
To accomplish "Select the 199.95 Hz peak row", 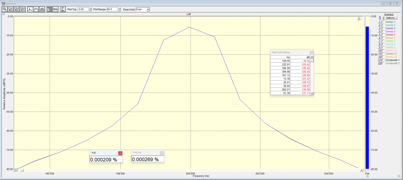I will point(290,61).
